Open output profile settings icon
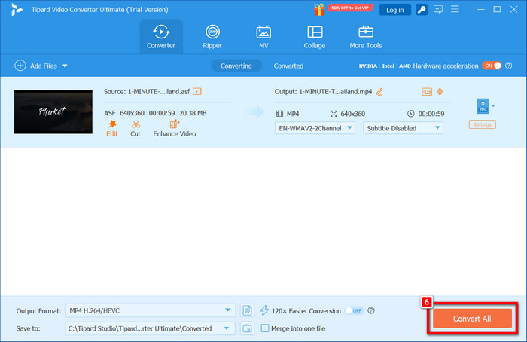 coord(247,310)
